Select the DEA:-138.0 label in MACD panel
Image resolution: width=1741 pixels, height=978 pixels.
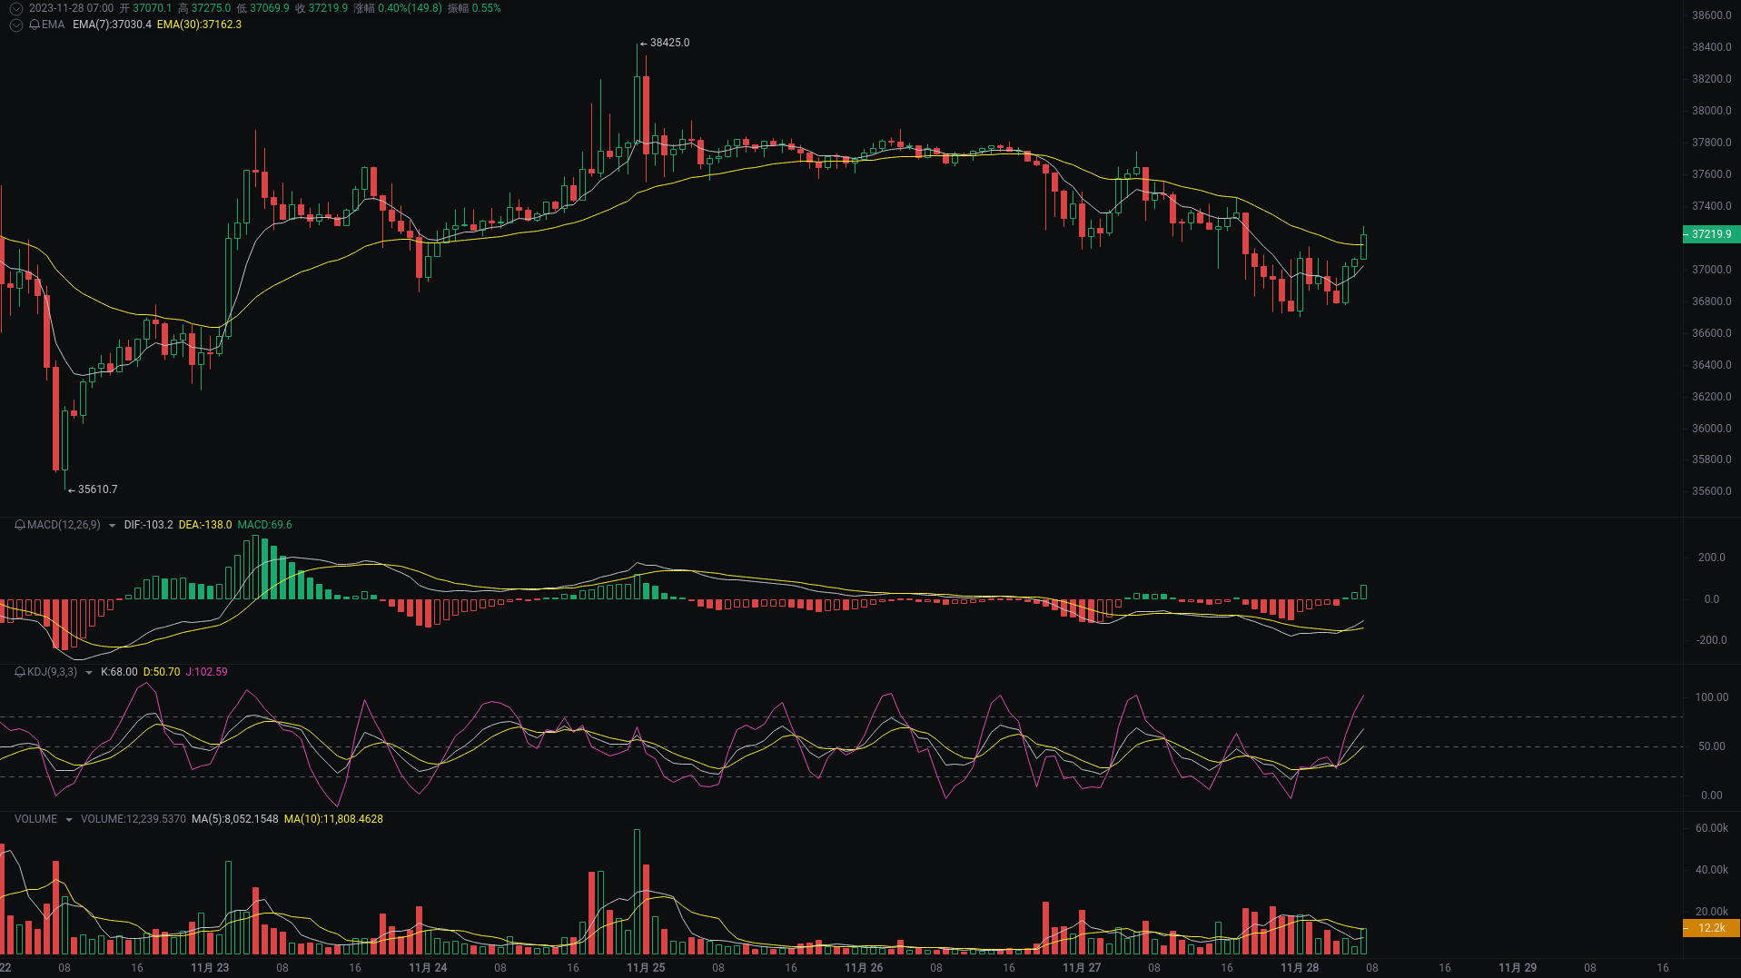tap(203, 524)
